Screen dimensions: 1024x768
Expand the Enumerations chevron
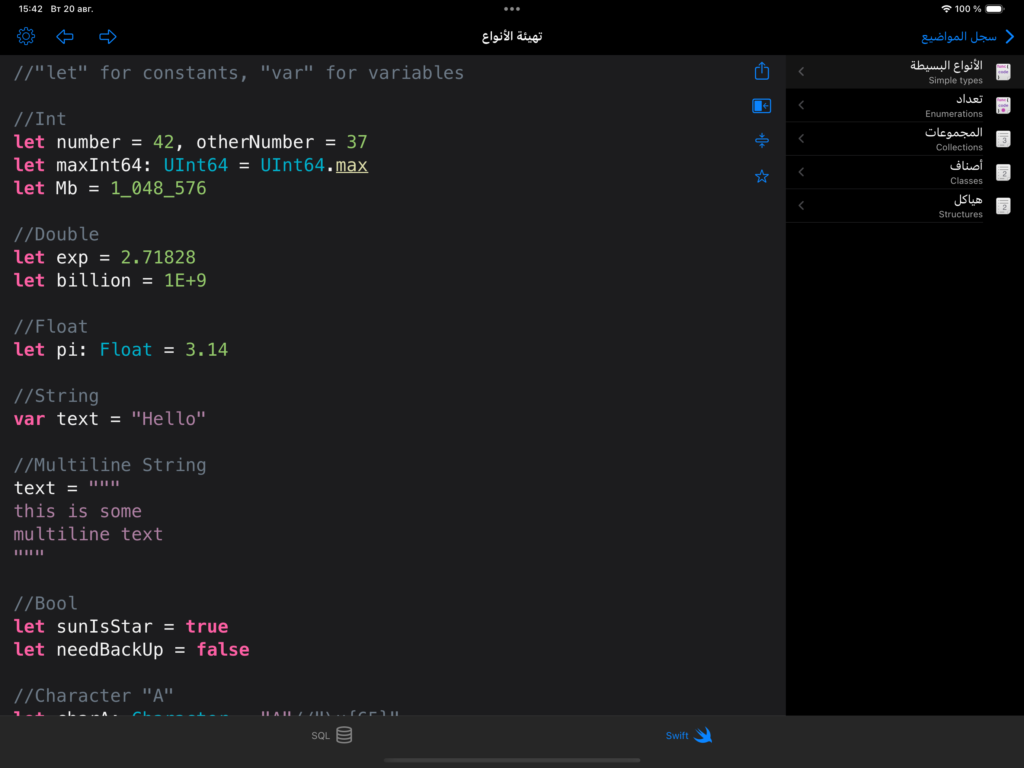click(x=801, y=105)
